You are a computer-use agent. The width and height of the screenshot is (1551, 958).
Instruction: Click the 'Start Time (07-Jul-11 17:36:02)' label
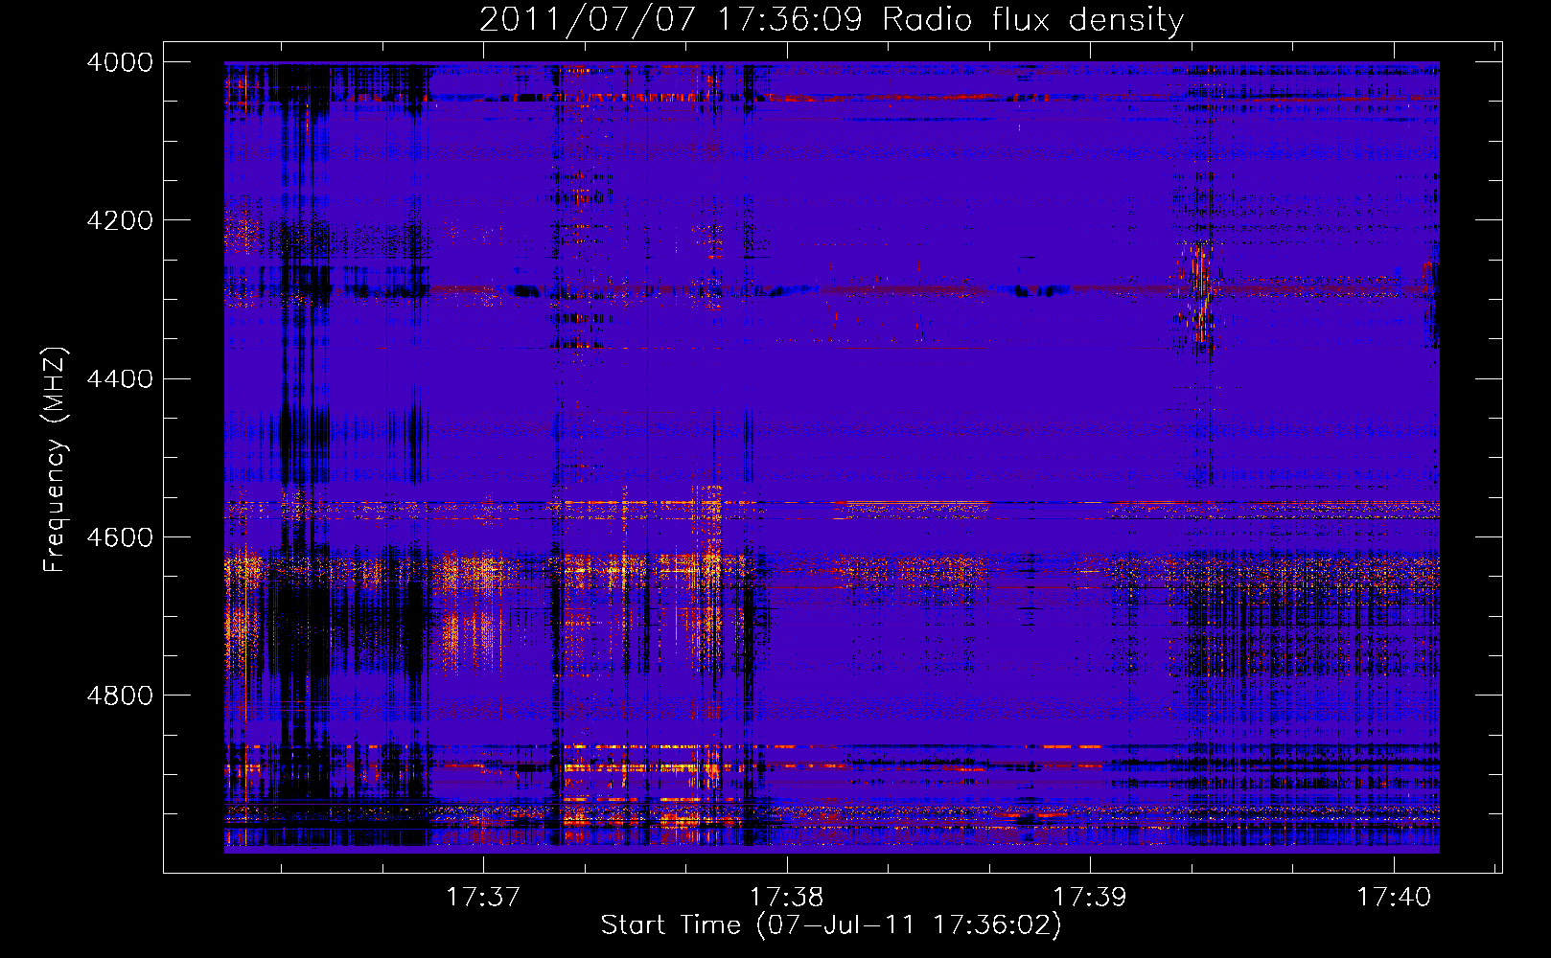pyautogui.click(x=831, y=925)
